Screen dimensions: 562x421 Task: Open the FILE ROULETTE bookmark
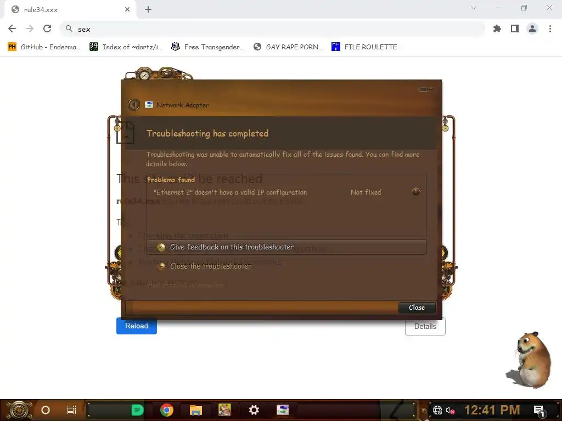pos(364,47)
